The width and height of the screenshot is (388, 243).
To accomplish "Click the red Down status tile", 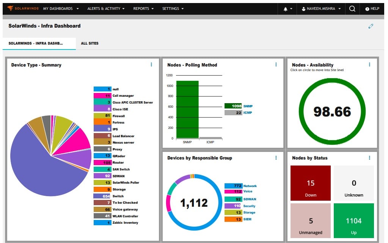I will click(311, 183).
